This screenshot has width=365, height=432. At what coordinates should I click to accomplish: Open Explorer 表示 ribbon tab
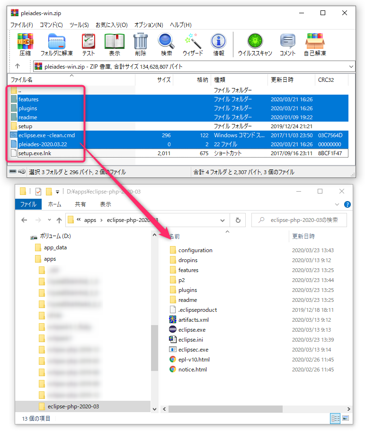[105, 204]
